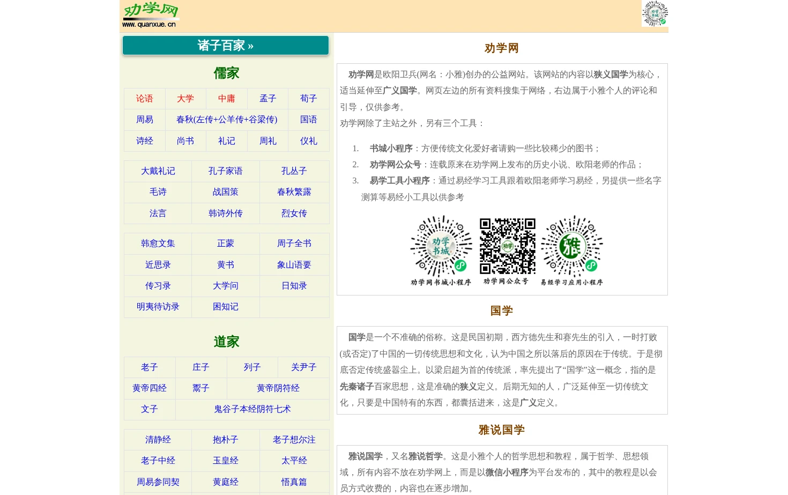Image resolution: width=788 pixels, height=495 pixels.
Task: Select the 荀子 link
Action: [x=309, y=99]
